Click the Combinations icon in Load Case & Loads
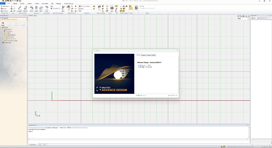The image size is (272, 148). (x=52, y=9)
